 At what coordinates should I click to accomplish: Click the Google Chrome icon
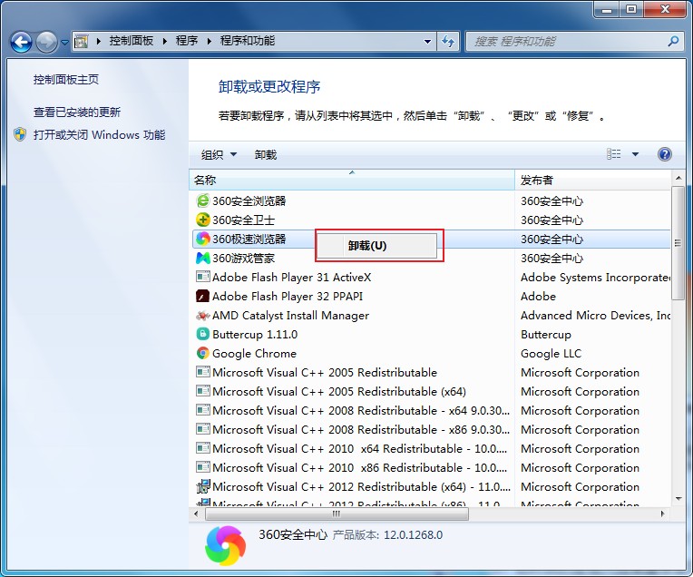(x=203, y=353)
